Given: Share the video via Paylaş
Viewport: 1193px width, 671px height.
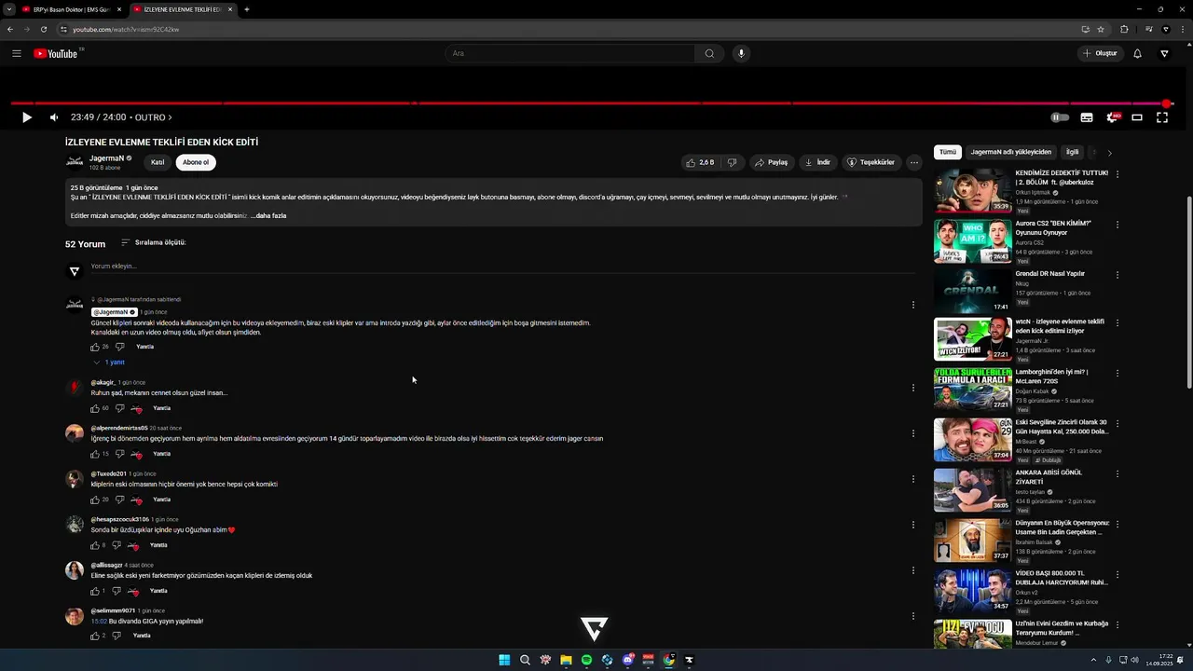Looking at the screenshot, I should (772, 162).
